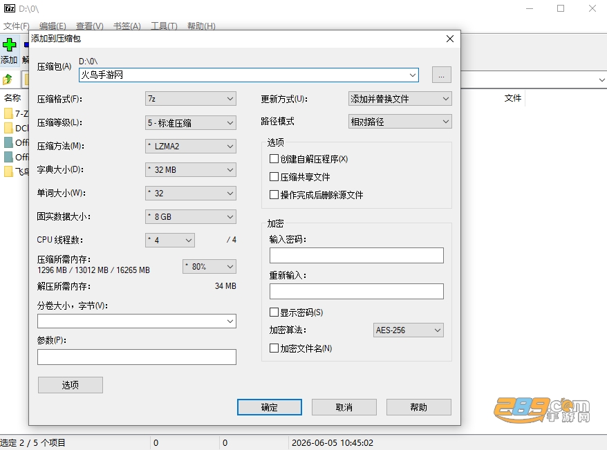Click the browse button with three dots

(441, 75)
